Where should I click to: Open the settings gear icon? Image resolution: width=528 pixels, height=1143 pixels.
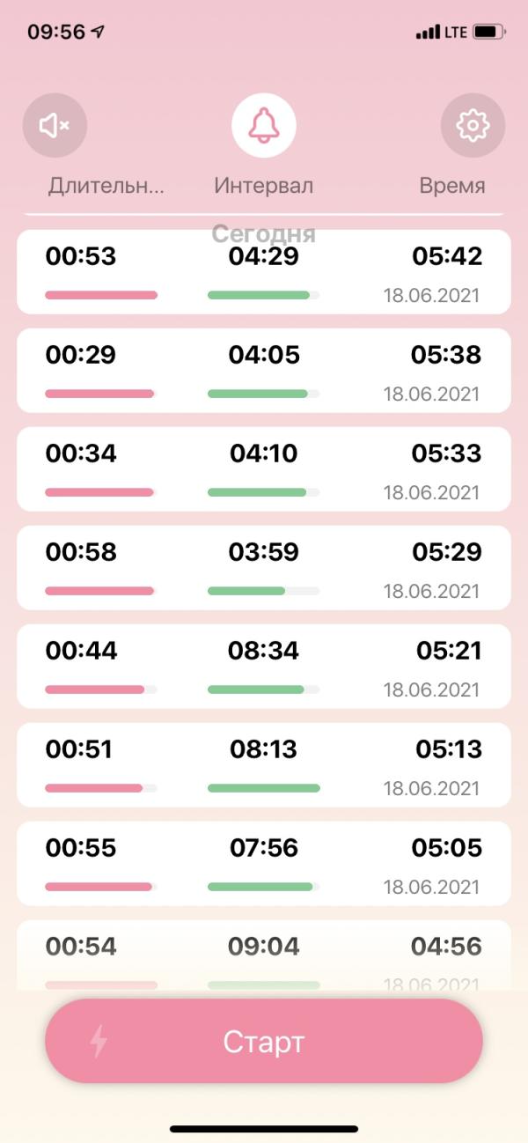(473, 126)
